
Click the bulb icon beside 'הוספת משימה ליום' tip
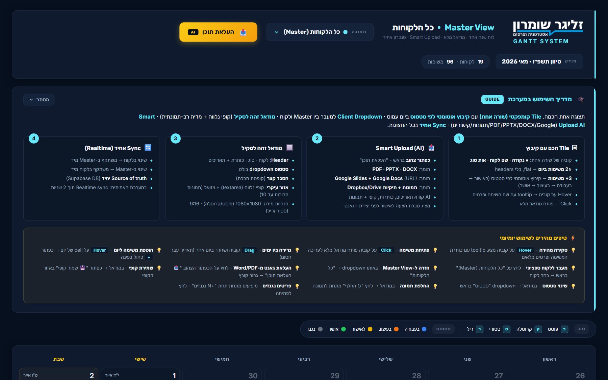point(159,250)
